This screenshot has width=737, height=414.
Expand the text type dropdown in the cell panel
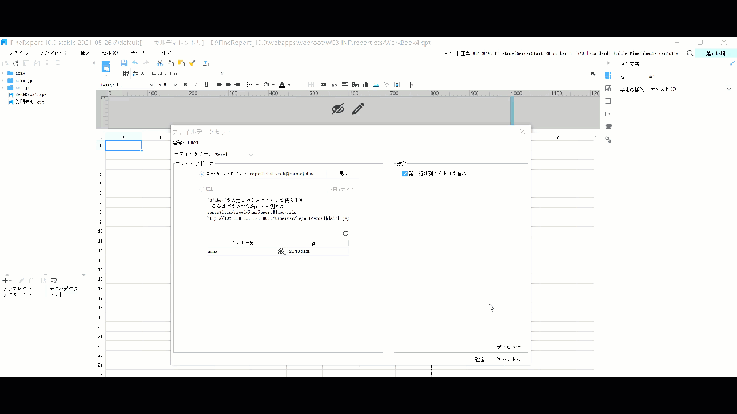pyautogui.click(x=728, y=89)
